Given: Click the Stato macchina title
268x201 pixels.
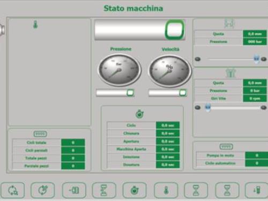Looking at the screenshot, I should click(133, 9).
